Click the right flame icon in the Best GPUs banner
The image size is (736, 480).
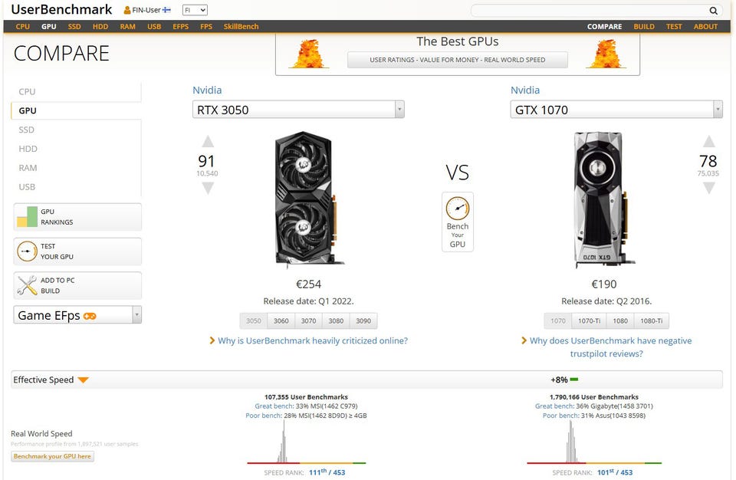tap(606, 54)
